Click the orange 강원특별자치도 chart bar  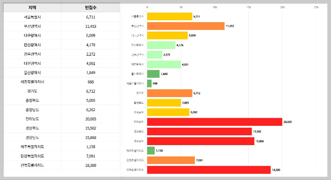[171, 160]
